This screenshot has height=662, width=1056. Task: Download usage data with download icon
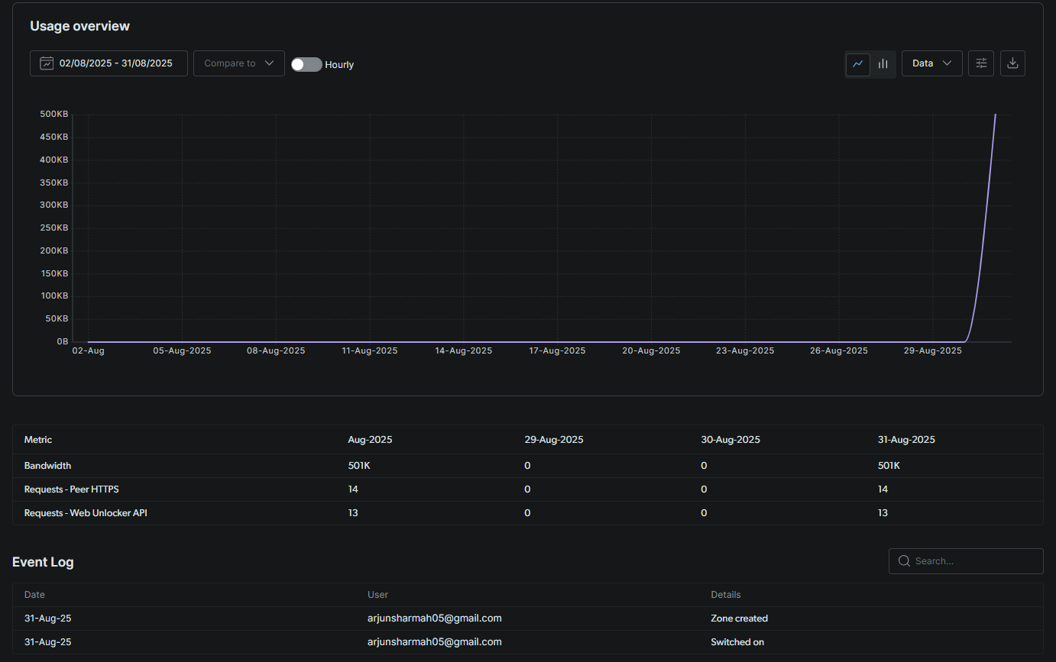[1012, 63]
